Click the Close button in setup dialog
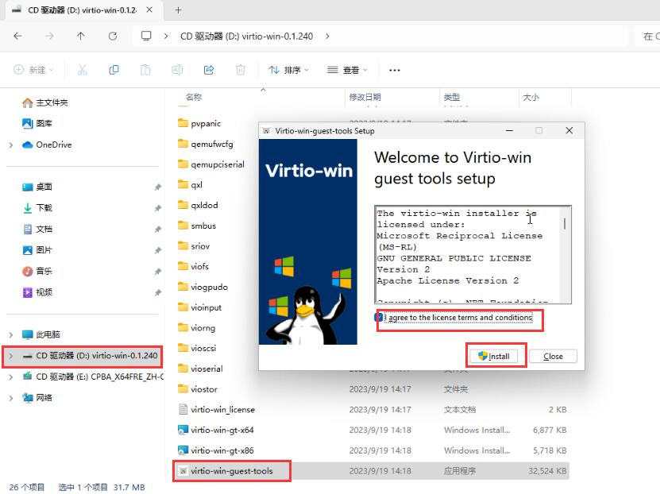The height and width of the screenshot is (494, 660). pyautogui.click(x=553, y=357)
